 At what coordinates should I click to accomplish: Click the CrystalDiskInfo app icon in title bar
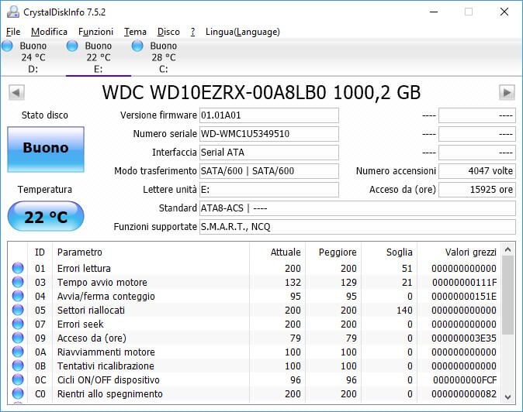(x=13, y=12)
